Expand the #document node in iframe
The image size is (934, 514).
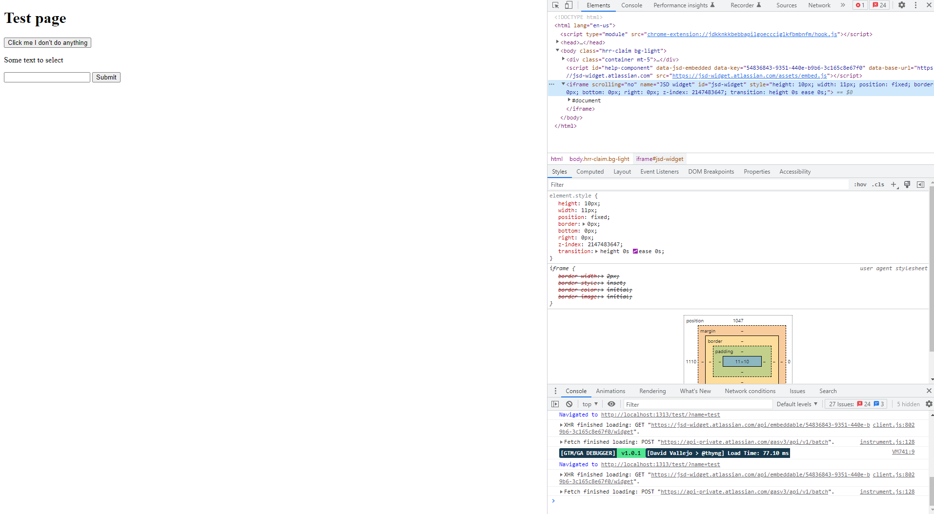click(x=569, y=100)
